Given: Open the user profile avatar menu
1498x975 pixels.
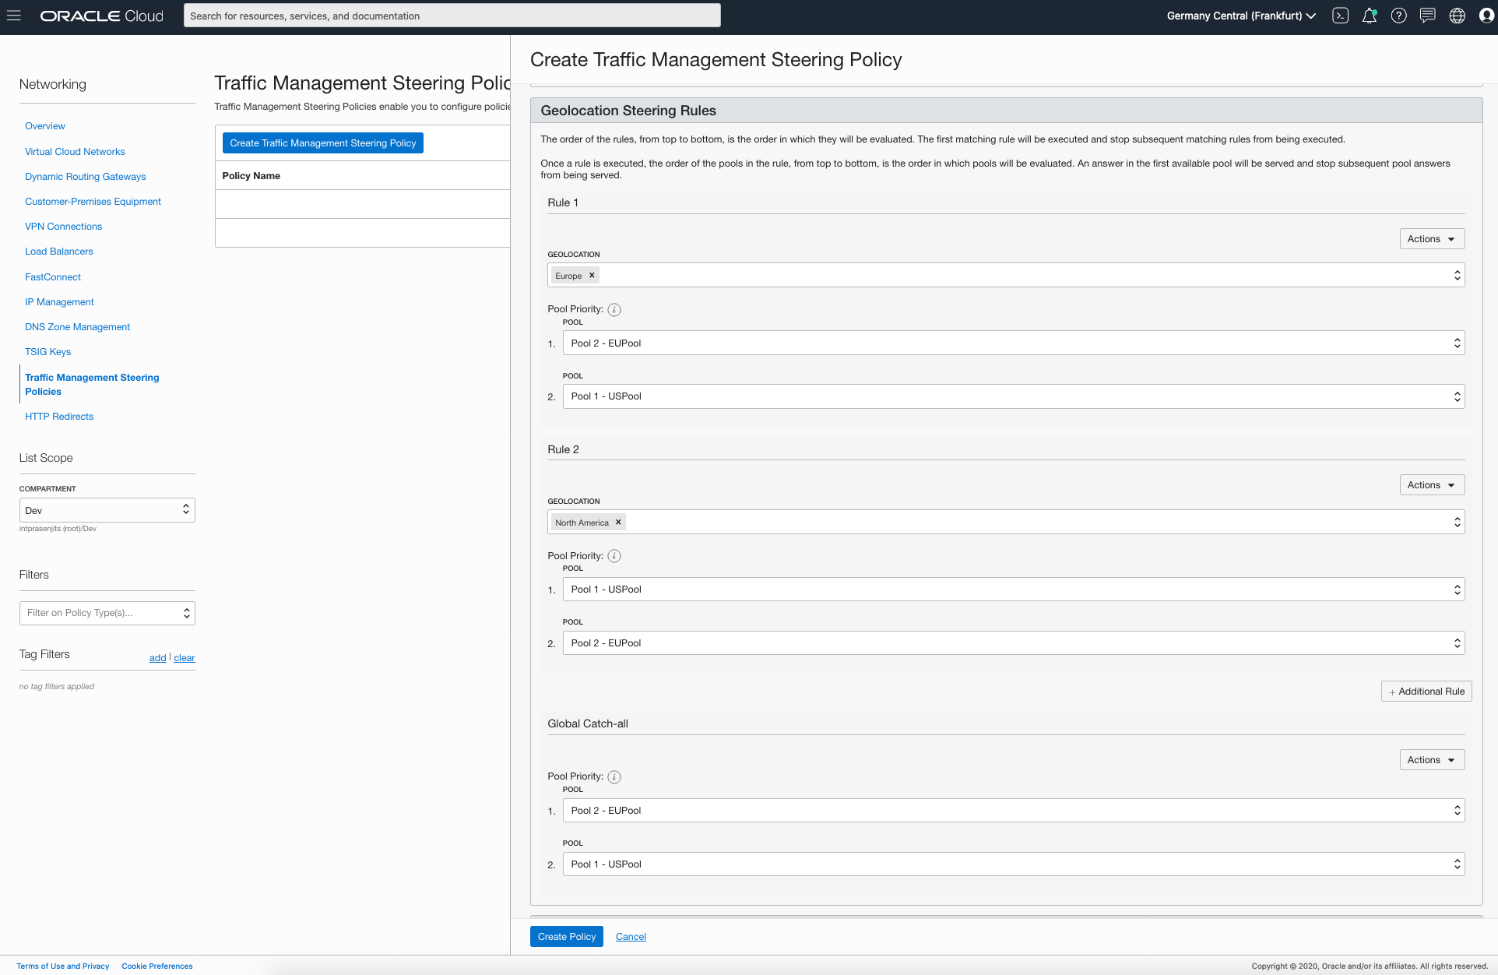Looking at the screenshot, I should (1486, 16).
